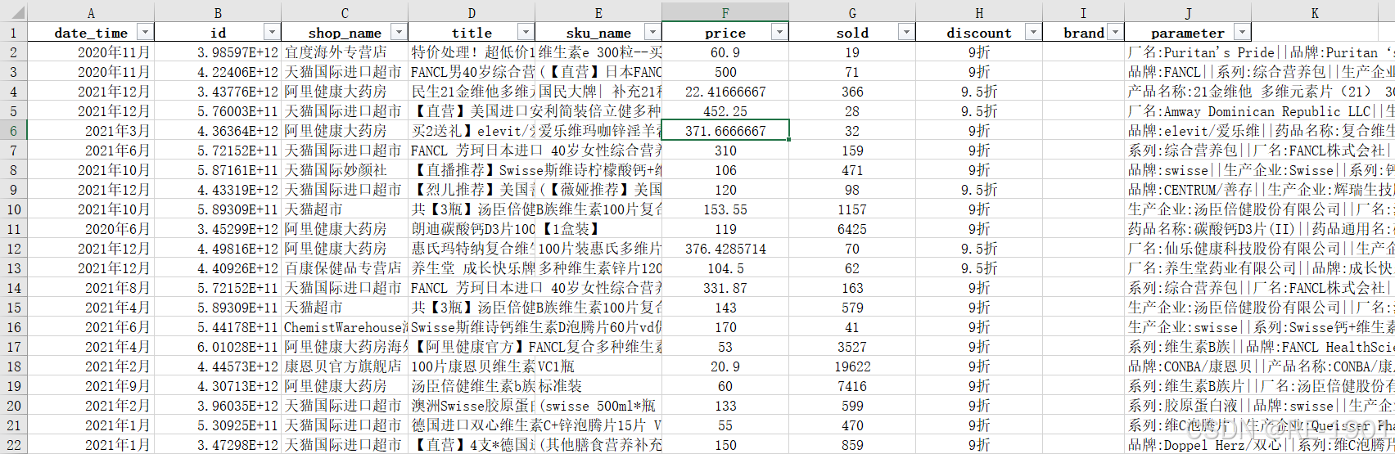1395x454 pixels.
Task: Select column J header
Action: click(x=1188, y=12)
